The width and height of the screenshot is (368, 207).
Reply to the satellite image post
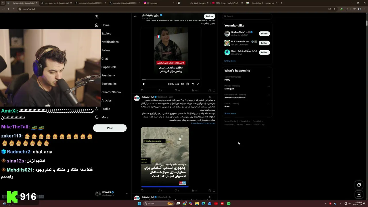click(142, 190)
